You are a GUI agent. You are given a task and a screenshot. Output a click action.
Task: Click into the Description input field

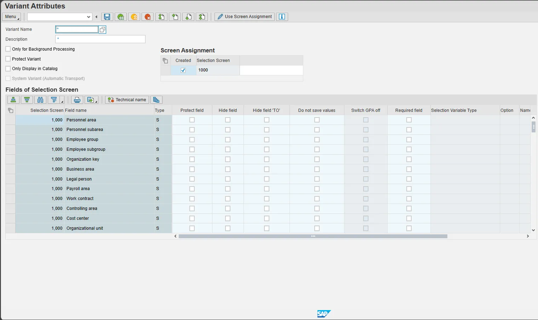[x=100, y=39]
